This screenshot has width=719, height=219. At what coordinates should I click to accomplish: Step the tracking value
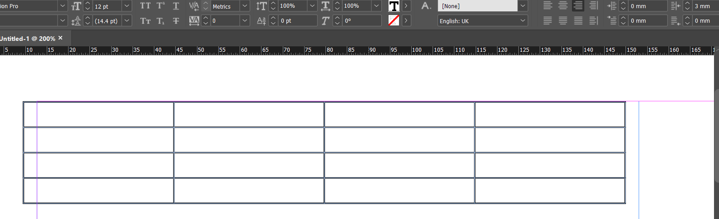[x=206, y=21]
